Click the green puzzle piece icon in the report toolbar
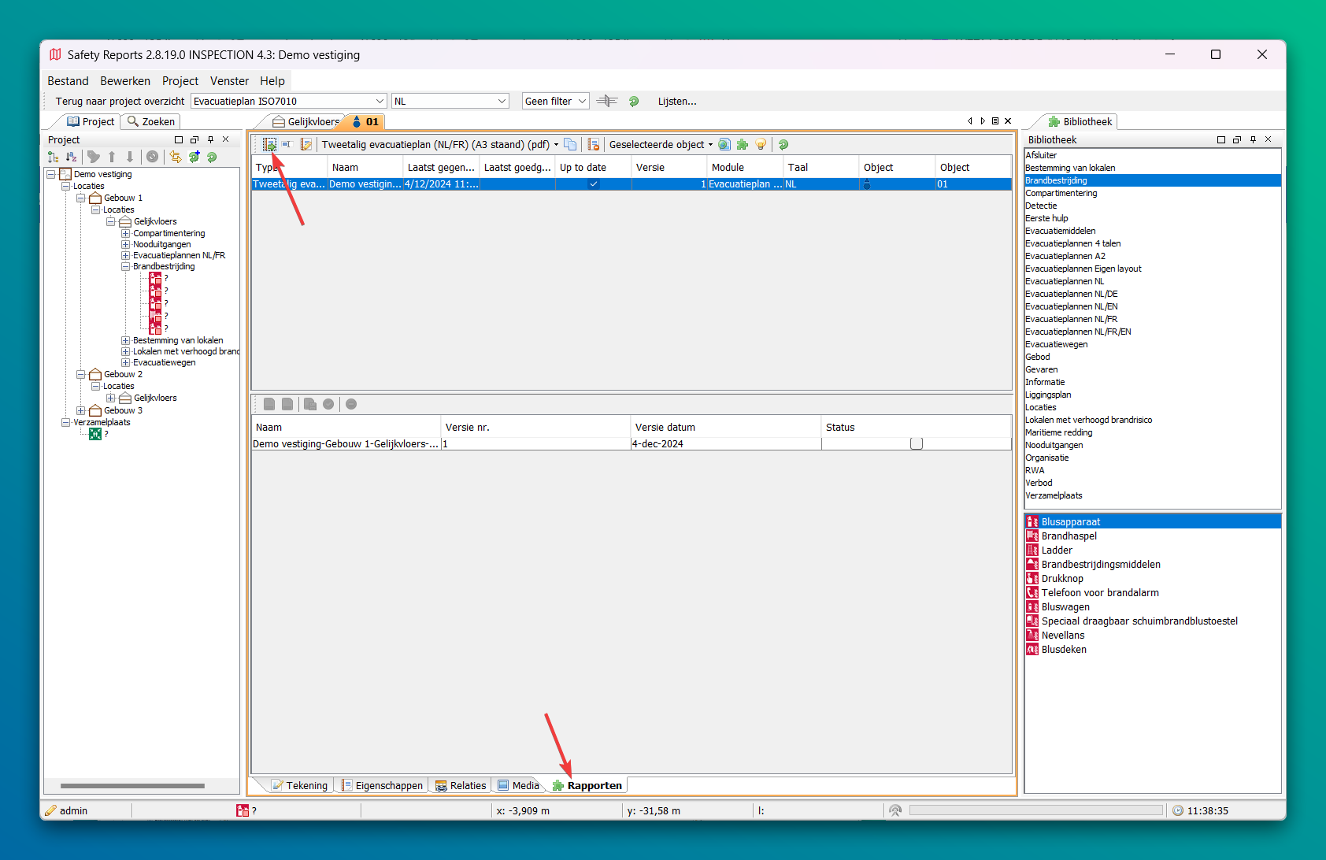This screenshot has width=1326, height=860. [742, 145]
